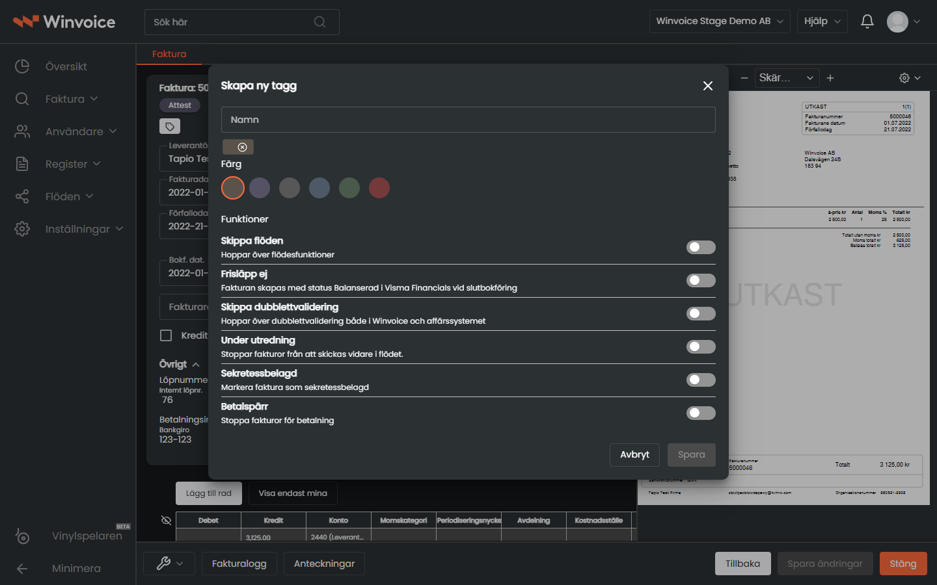This screenshot has width=937, height=585.
Task: Turn on Sekretessbelagd switch
Action: pyautogui.click(x=701, y=380)
